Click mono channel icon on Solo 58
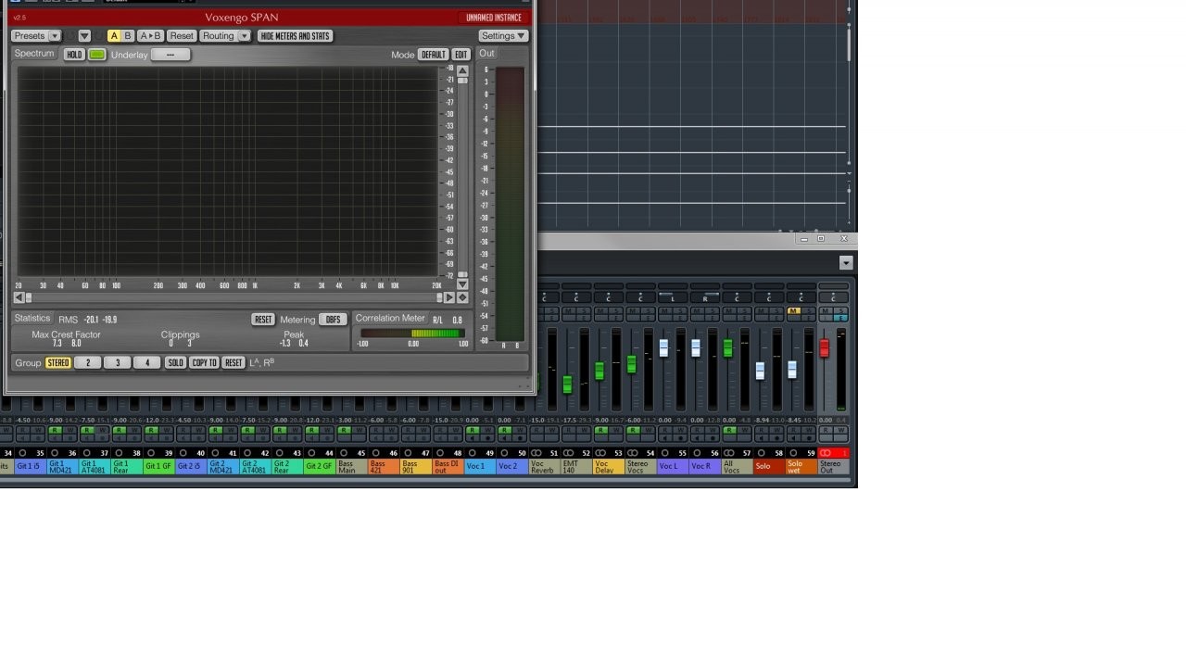This screenshot has height=668, width=1186. [x=761, y=453]
